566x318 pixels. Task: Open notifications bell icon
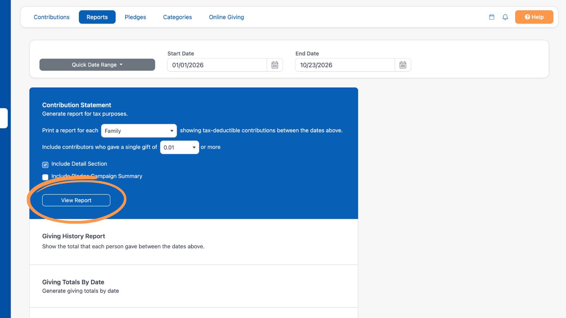point(505,17)
